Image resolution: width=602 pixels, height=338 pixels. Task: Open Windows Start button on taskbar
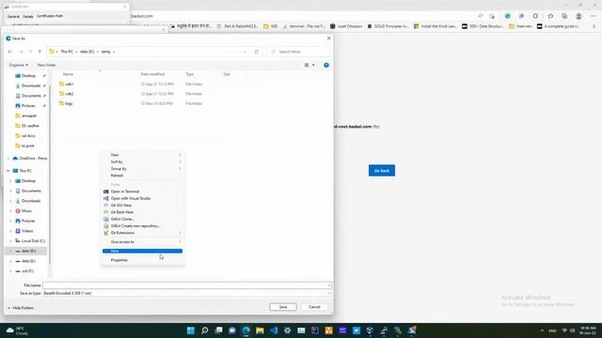click(190, 330)
